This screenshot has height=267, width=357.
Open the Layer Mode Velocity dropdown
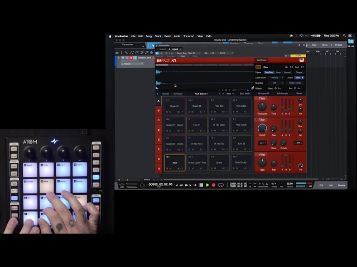point(276,78)
